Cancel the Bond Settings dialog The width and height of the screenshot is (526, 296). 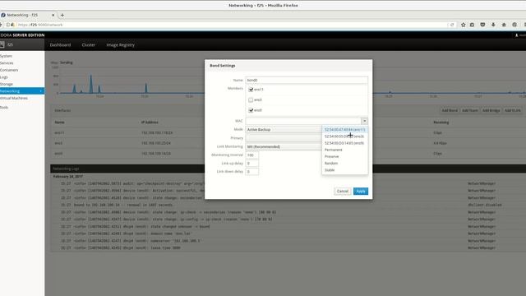pos(343,192)
